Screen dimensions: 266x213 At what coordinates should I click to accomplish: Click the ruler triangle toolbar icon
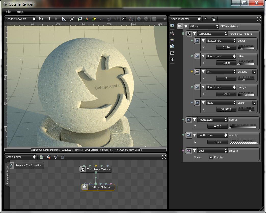64,19
